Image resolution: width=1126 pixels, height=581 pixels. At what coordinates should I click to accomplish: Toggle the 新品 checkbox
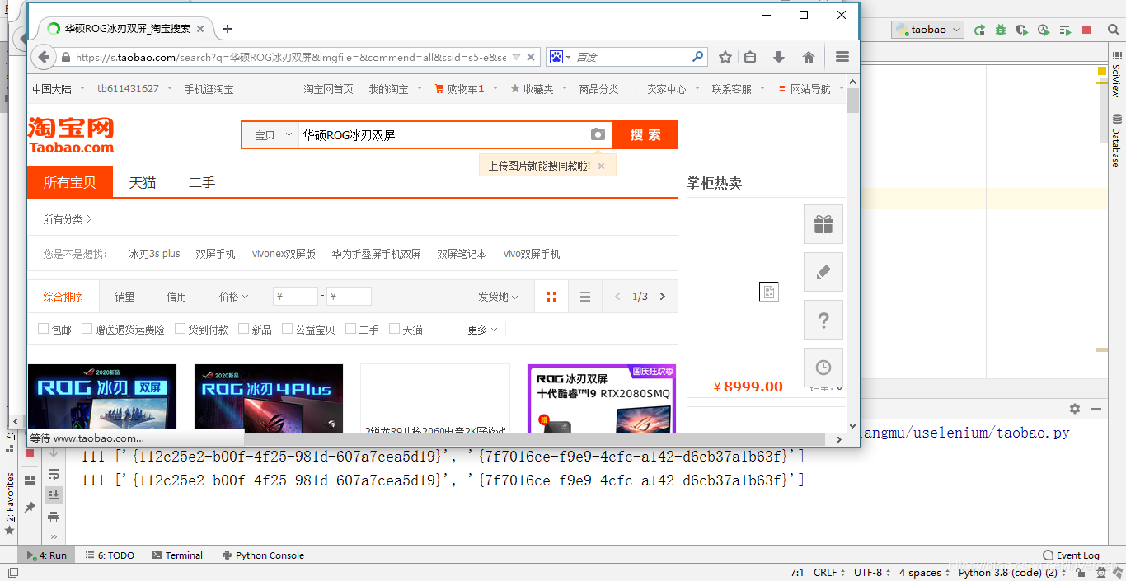pos(244,329)
